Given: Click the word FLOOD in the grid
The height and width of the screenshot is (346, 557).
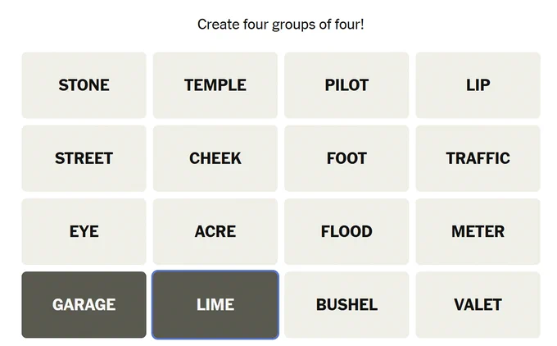Looking at the screenshot, I should (x=346, y=231).
